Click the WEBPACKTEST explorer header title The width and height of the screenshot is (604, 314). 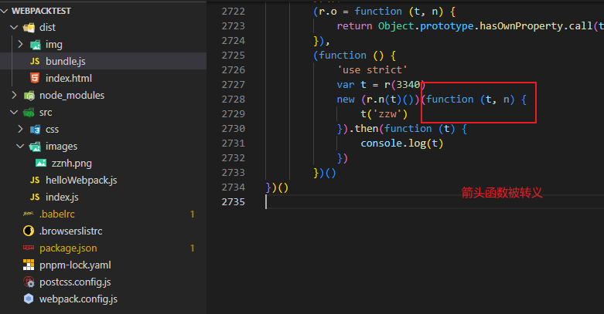coord(41,11)
